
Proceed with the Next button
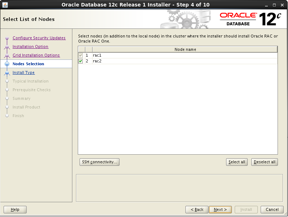tap(220, 210)
